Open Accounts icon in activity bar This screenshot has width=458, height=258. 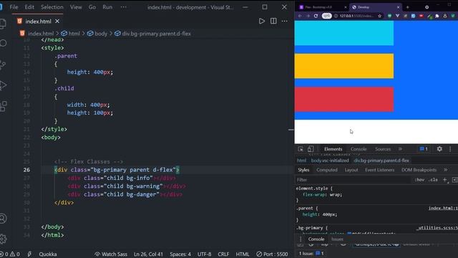click(3, 219)
